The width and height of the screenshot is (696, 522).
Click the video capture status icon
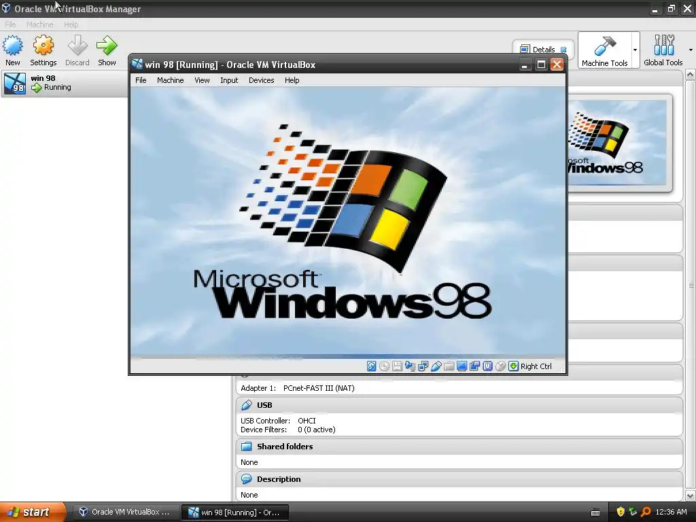pos(474,366)
